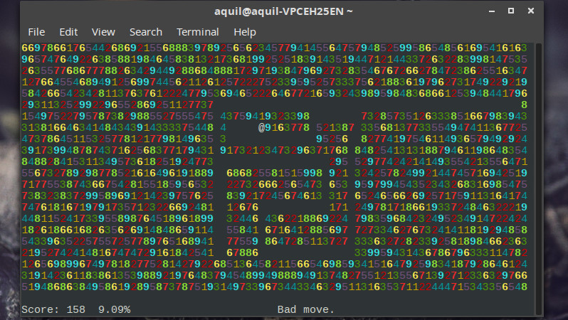The height and width of the screenshot is (320, 568).
Task: Open the View menu
Action: pos(103,32)
